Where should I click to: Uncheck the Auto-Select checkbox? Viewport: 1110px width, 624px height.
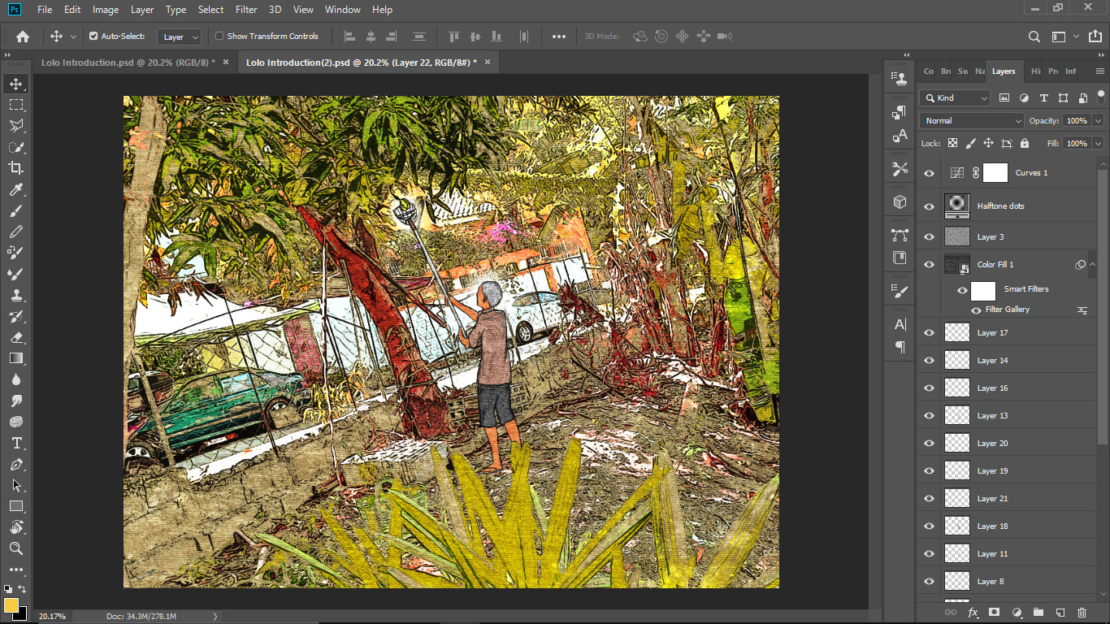coord(93,37)
